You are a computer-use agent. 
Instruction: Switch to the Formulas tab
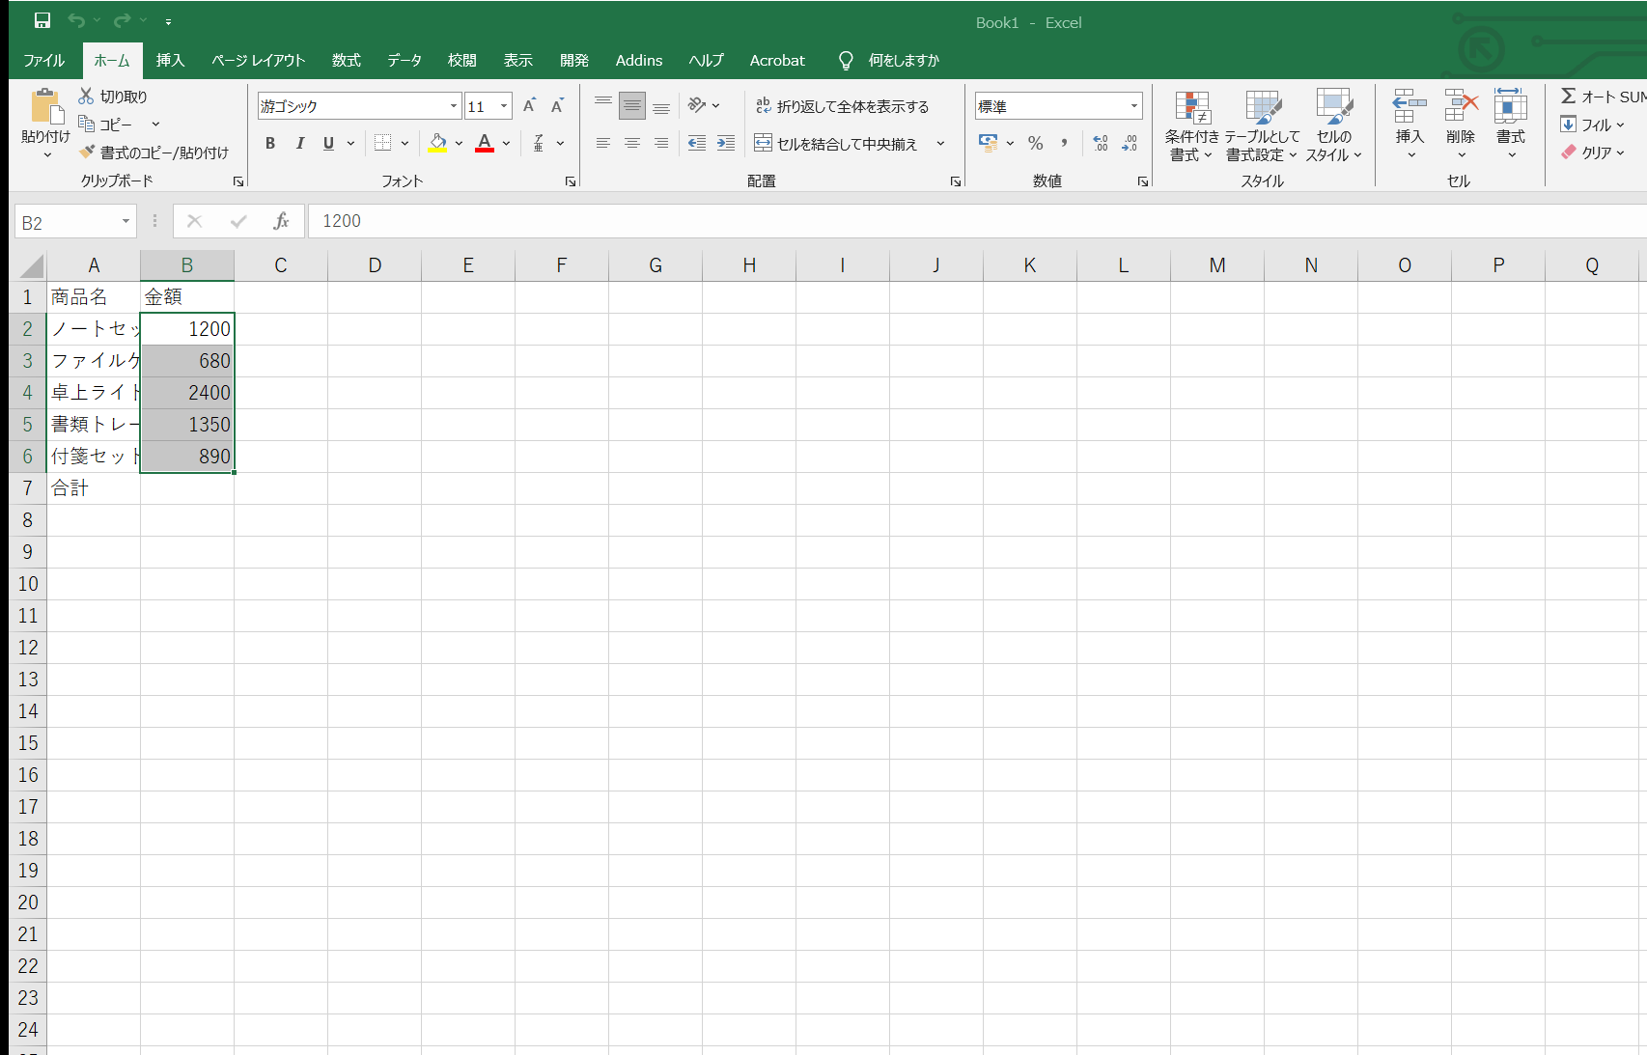click(347, 60)
